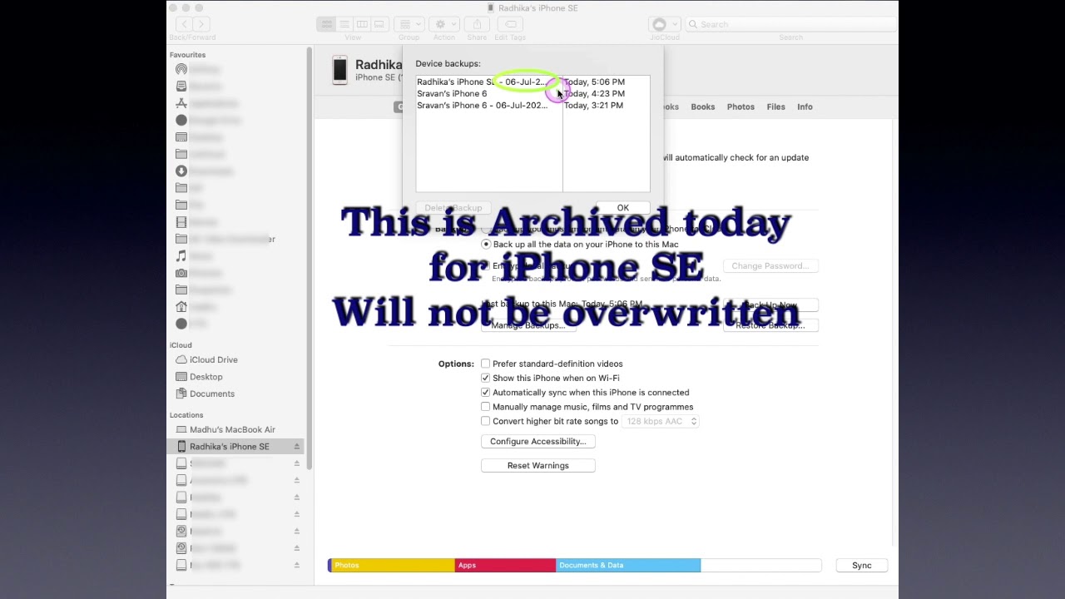Select Radhika's iPhone SE in sidebar
Viewport: 1065px width, 599px height.
click(x=237, y=447)
